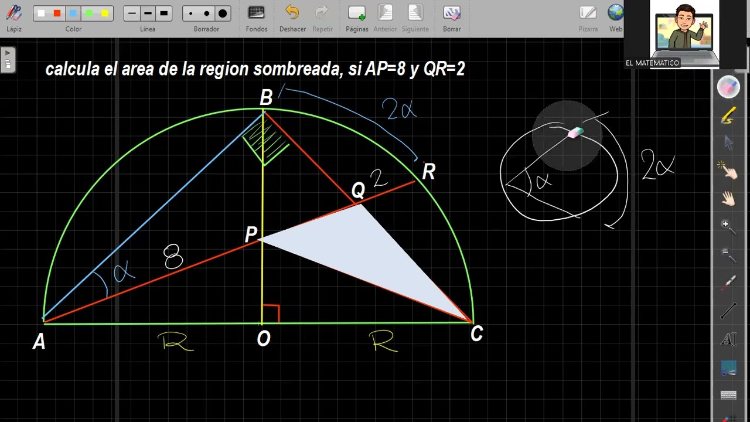The height and width of the screenshot is (422, 750).
Task: Select the pan hand tool
Action: coord(728,199)
